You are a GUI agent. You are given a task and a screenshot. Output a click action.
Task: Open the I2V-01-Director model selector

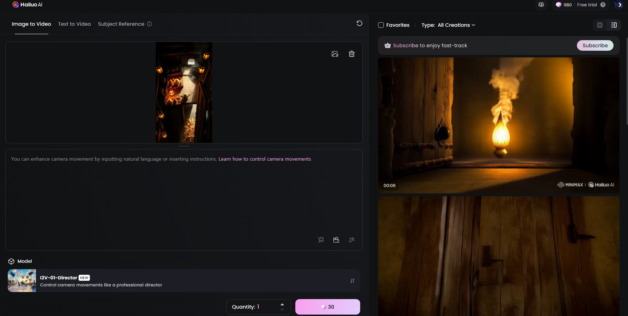[184, 281]
